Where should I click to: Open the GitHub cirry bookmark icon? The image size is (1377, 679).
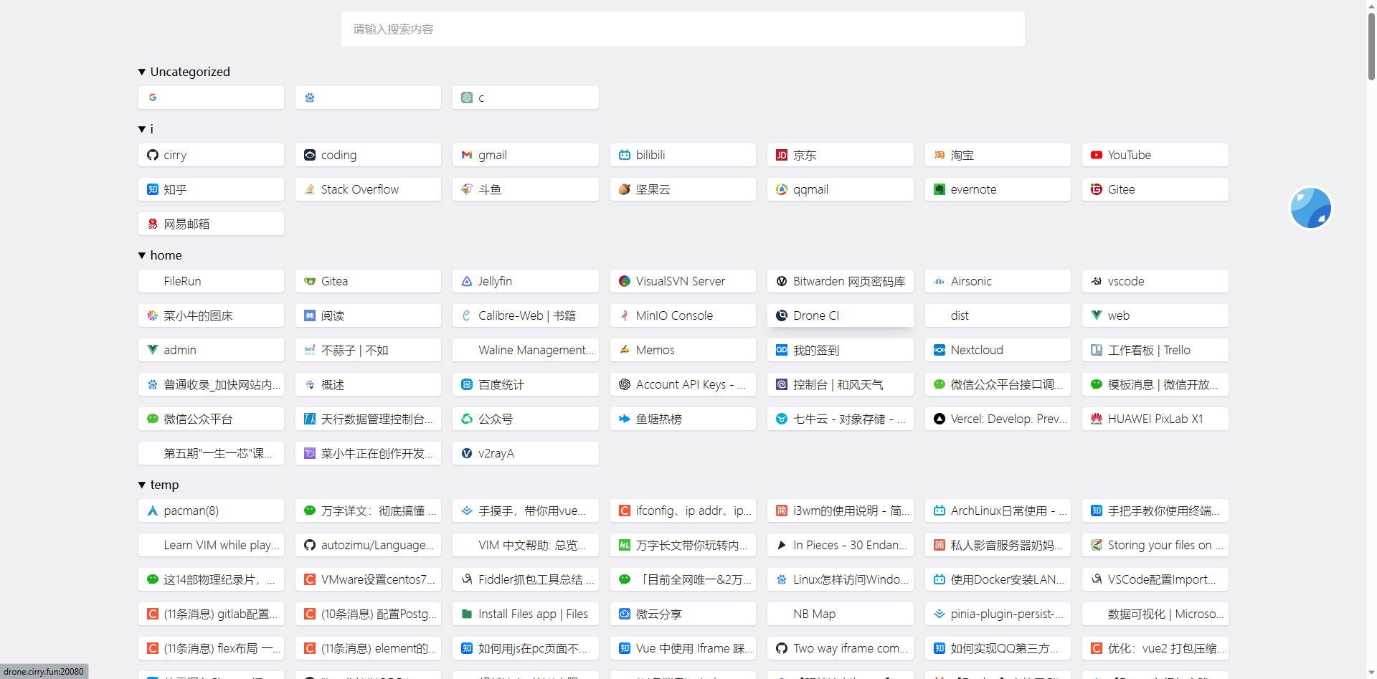point(152,155)
